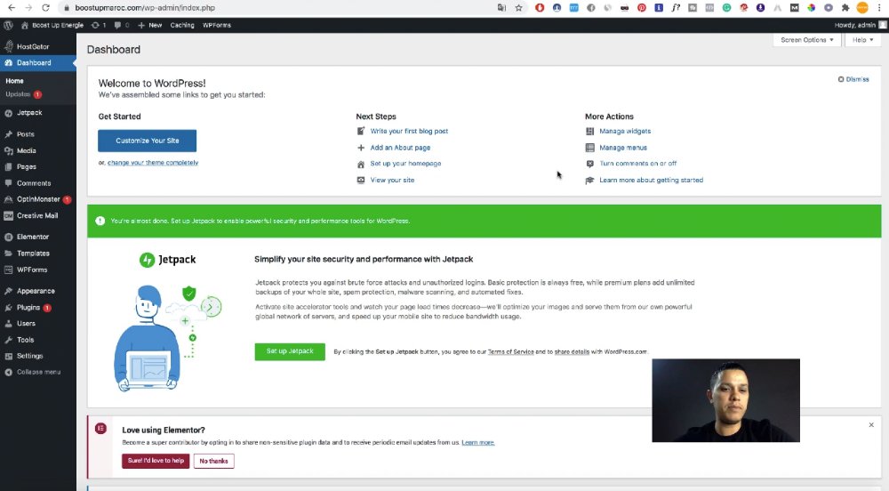
Task: Open WPForms in the admin bar
Action: pyautogui.click(x=217, y=25)
